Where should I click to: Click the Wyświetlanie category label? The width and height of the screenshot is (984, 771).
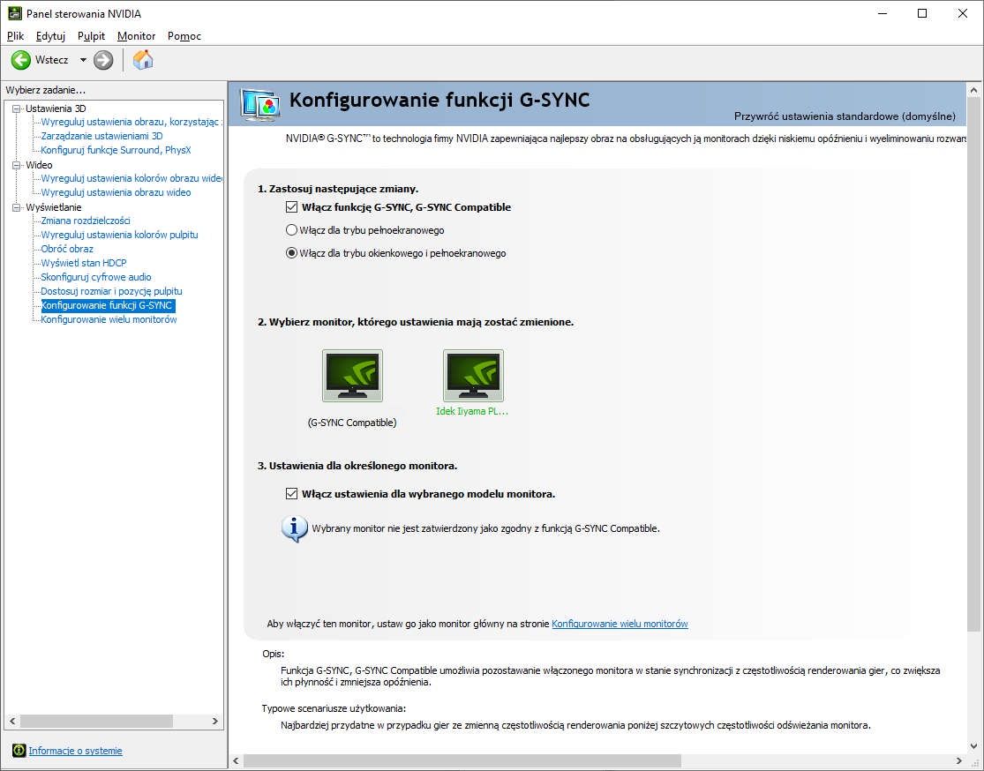coord(53,207)
